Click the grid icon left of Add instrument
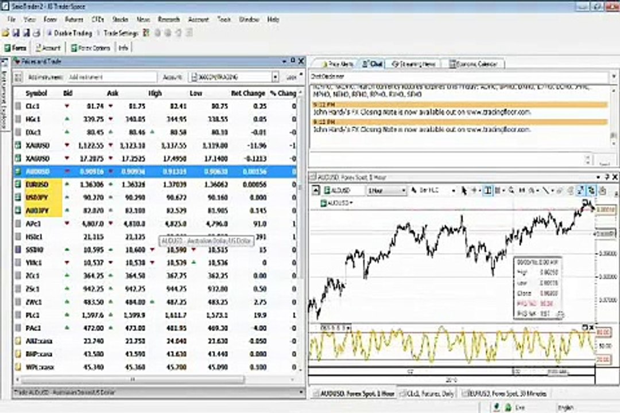The image size is (620, 413). tap(18, 77)
